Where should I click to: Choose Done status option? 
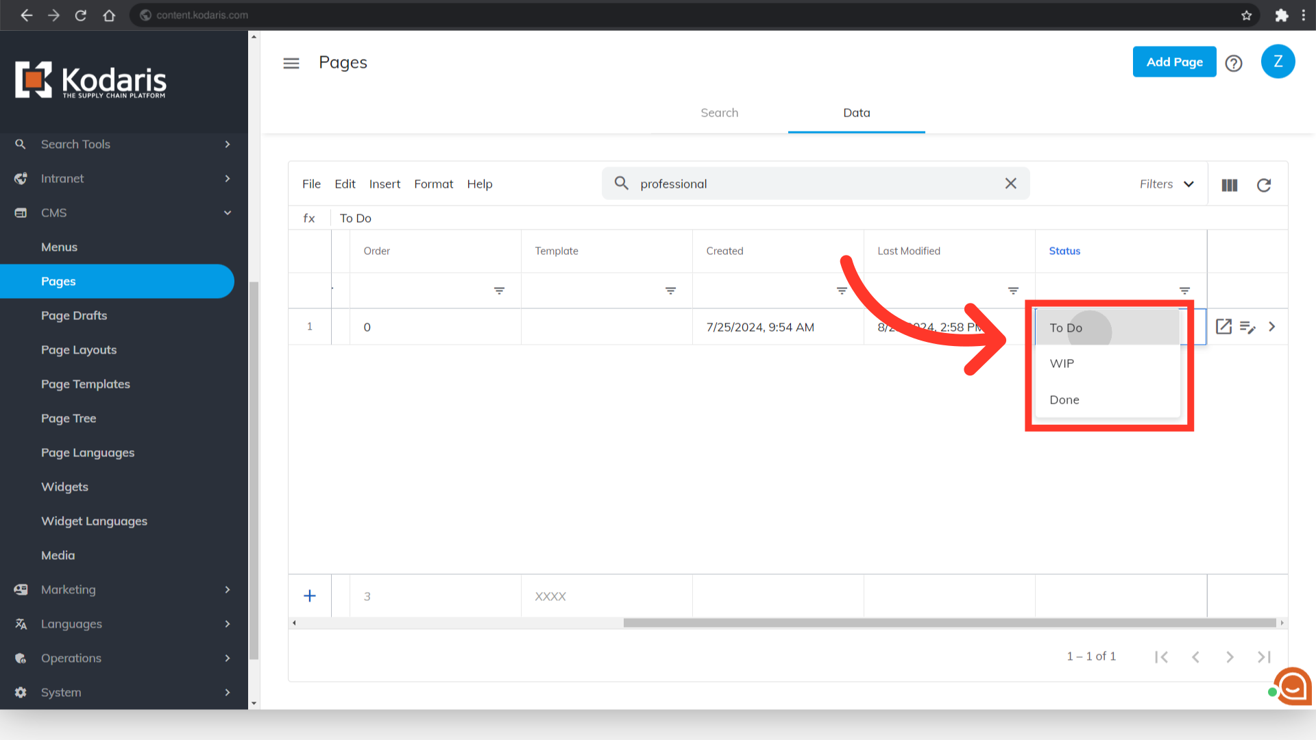1064,399
